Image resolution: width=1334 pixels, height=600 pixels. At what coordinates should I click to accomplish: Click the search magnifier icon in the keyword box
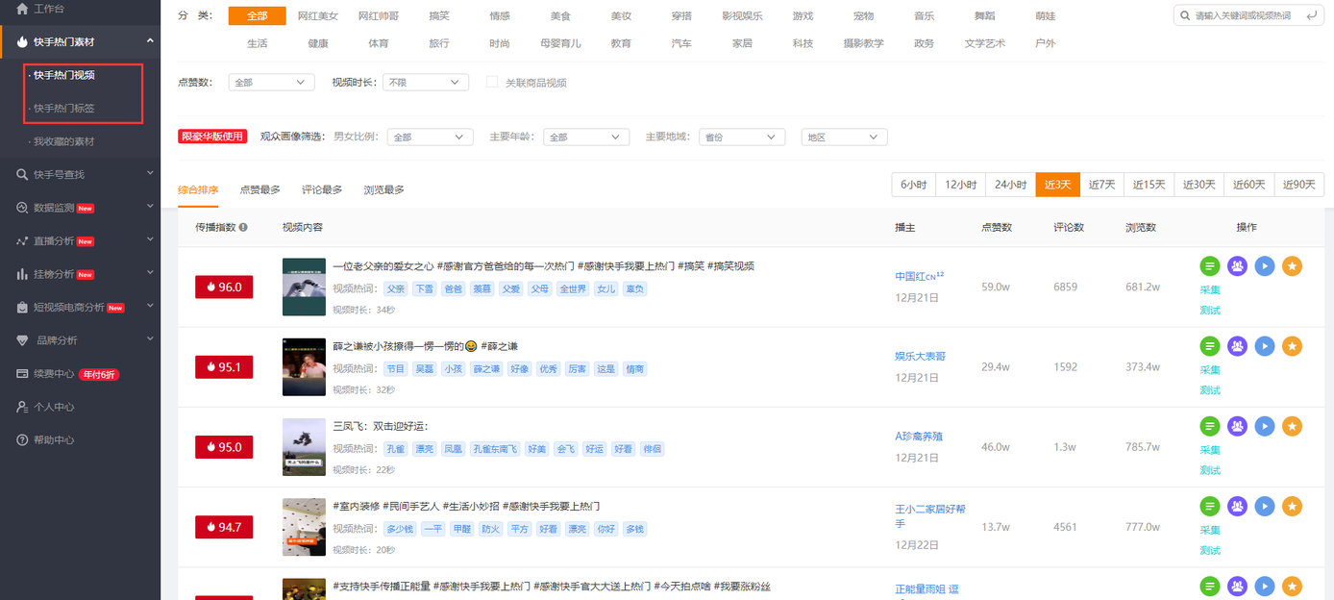coord(1185,16)
